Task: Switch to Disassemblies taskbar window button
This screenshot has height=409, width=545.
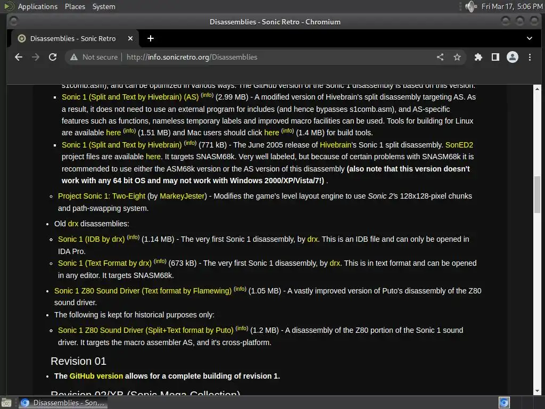Action: point(63,403)
